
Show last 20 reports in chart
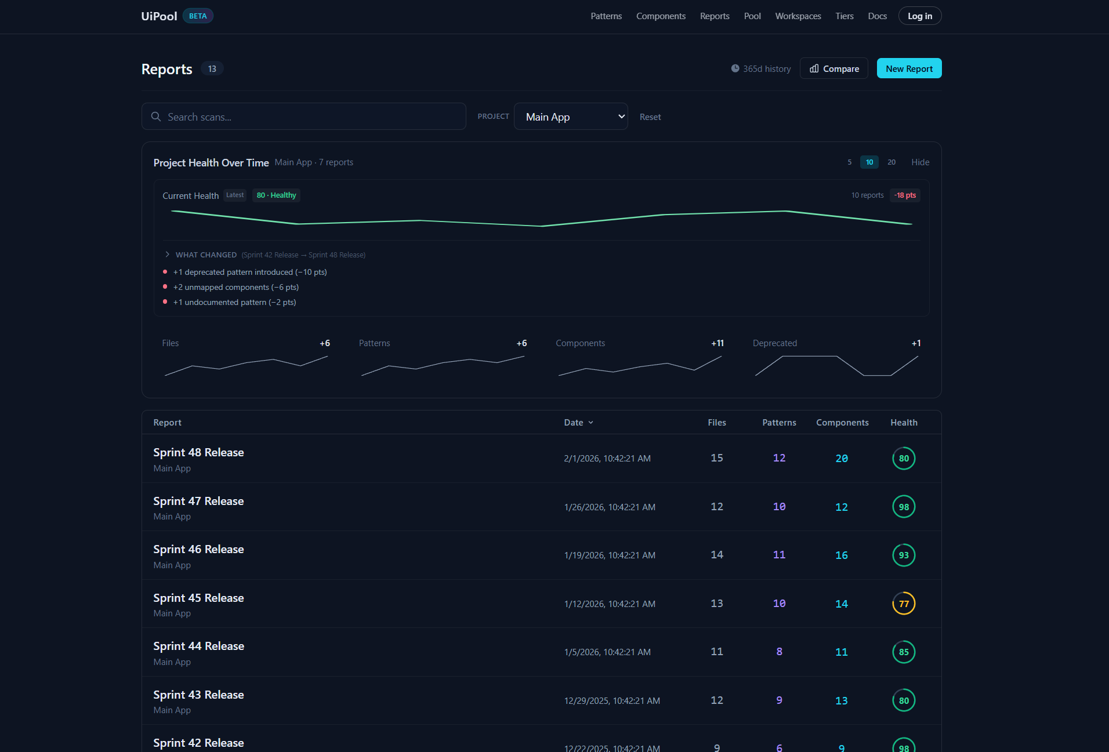[x=891, y=162]
